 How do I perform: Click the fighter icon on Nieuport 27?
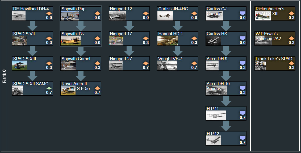146,63
